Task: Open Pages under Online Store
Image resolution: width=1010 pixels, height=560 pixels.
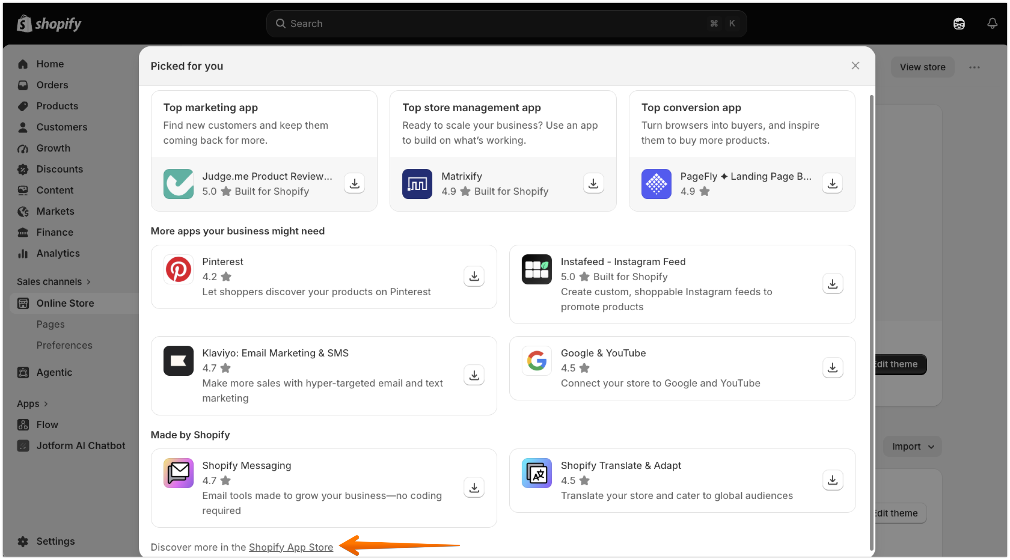Action: (x=50, y=324)
